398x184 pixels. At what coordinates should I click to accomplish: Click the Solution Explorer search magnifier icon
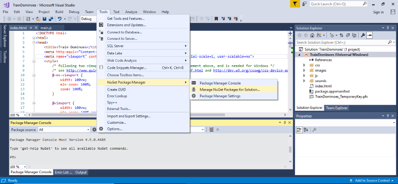390,42
